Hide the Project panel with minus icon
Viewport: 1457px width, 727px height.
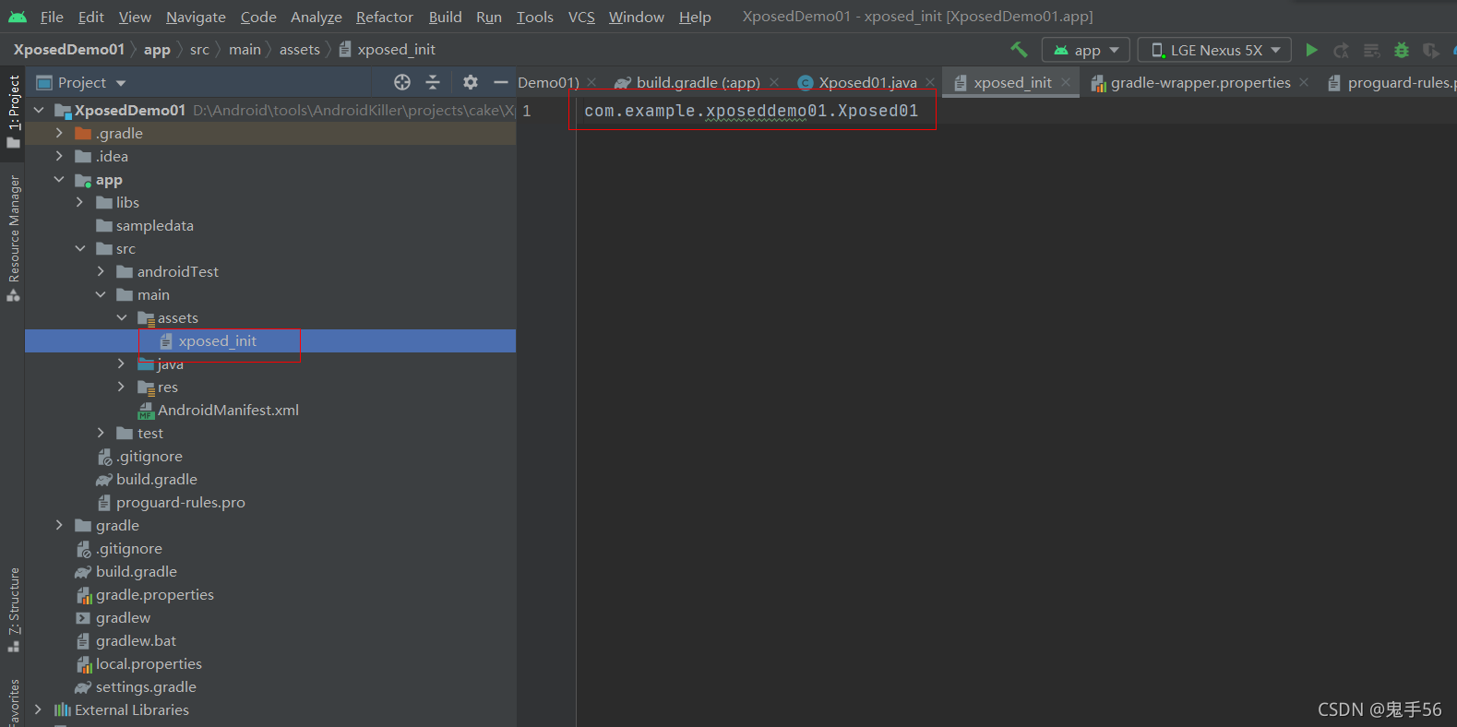pyautogui.click(x=501, y=82)
